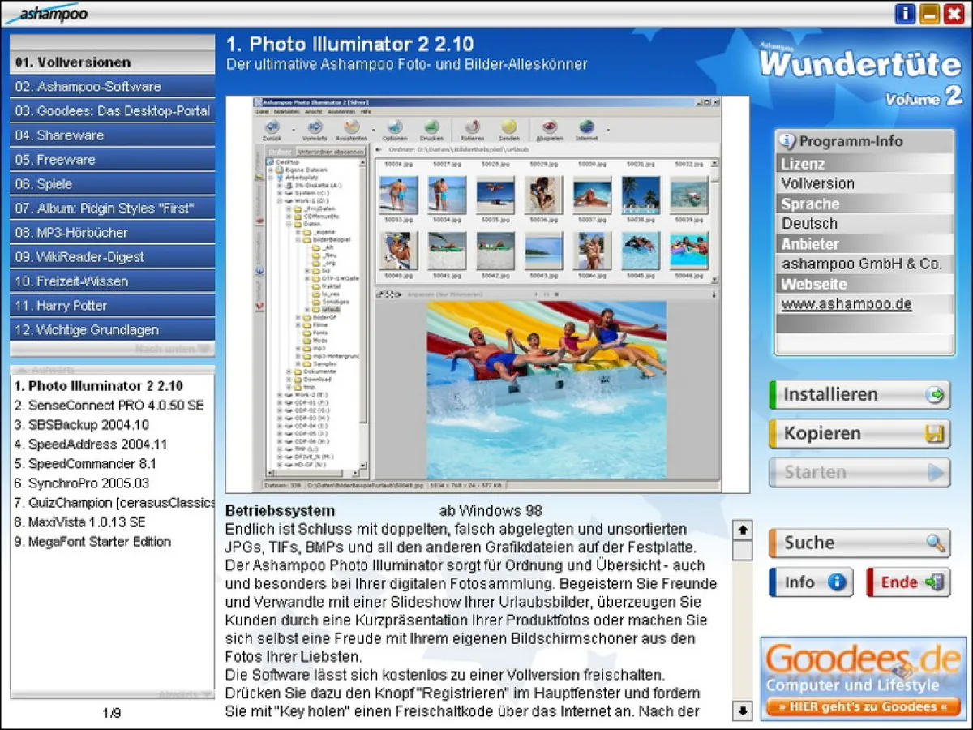973x730 pixels.
Task: Click the Photo Illuminator screenshot preview
Action: 486,294
